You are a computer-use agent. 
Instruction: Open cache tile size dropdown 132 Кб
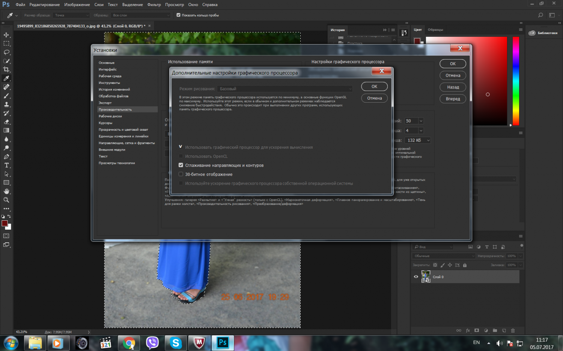coord(418,140)
